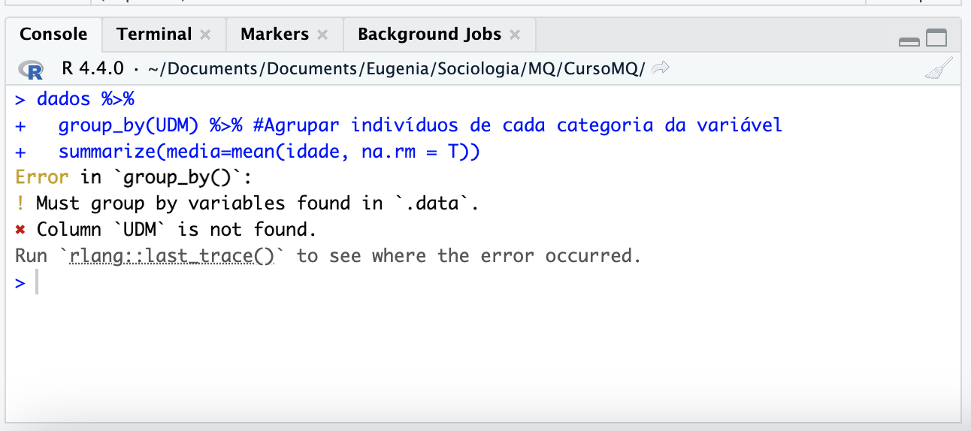The height and width of the screenshot is (431, 971).
Task: Close the Terminal tab
Action: 206,35
